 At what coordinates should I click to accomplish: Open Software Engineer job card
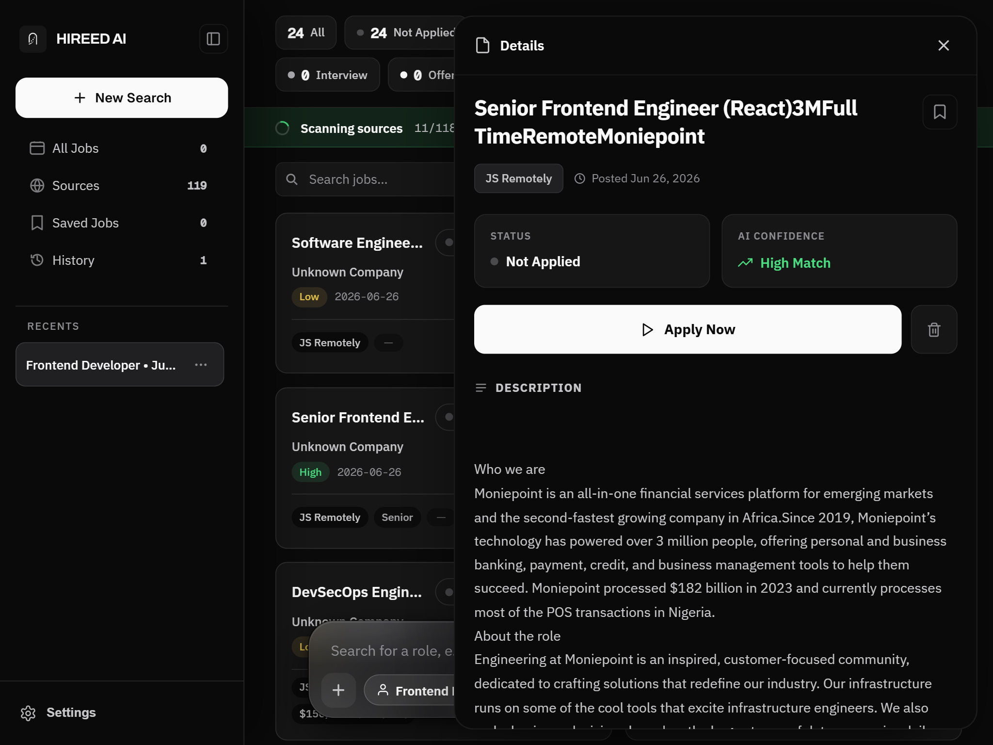click(x=365, y=293)
